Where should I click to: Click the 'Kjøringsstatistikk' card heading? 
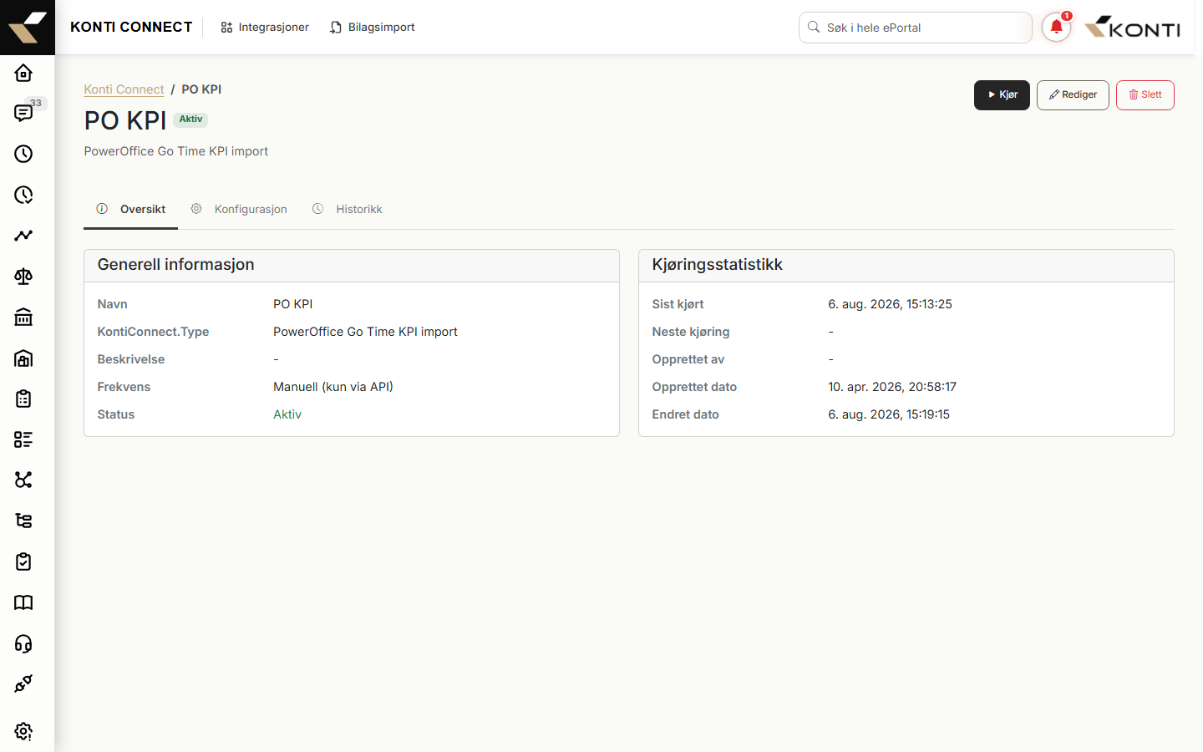tap(718, 265)
